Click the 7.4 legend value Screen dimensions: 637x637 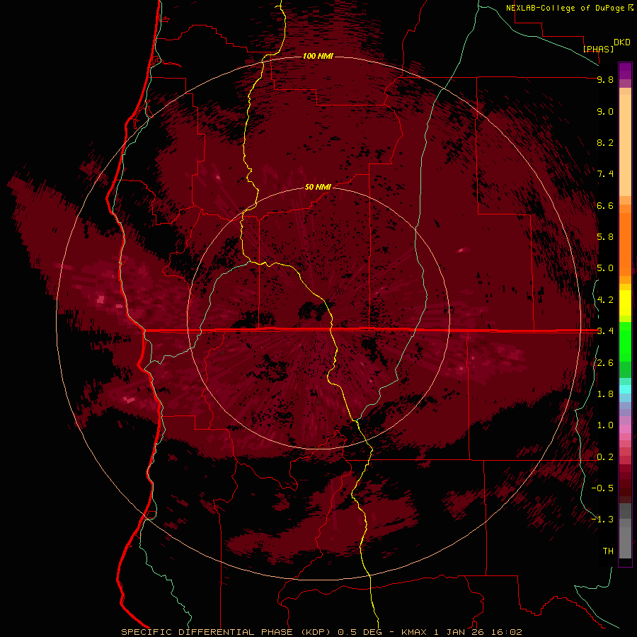(605, 174)
